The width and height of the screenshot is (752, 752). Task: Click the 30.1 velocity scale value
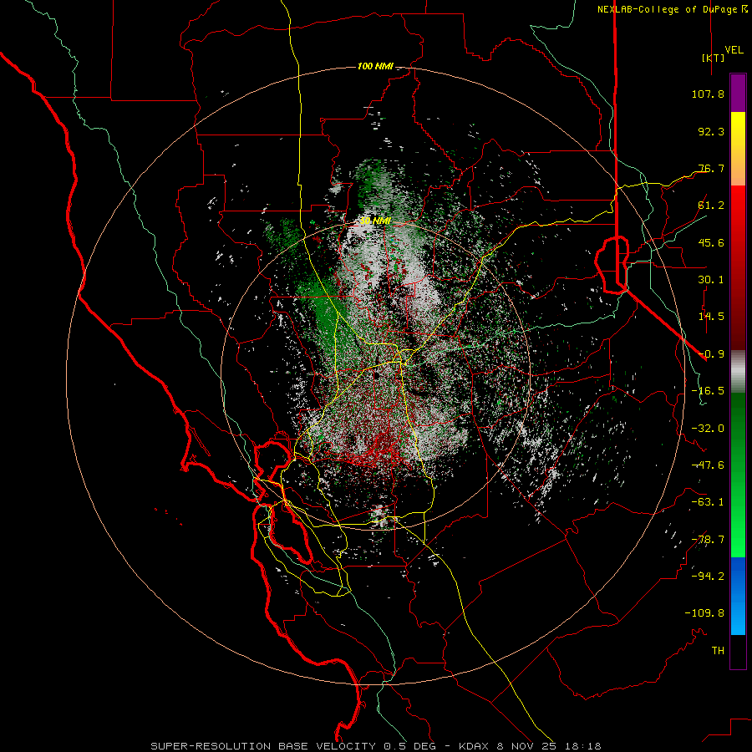711,280
